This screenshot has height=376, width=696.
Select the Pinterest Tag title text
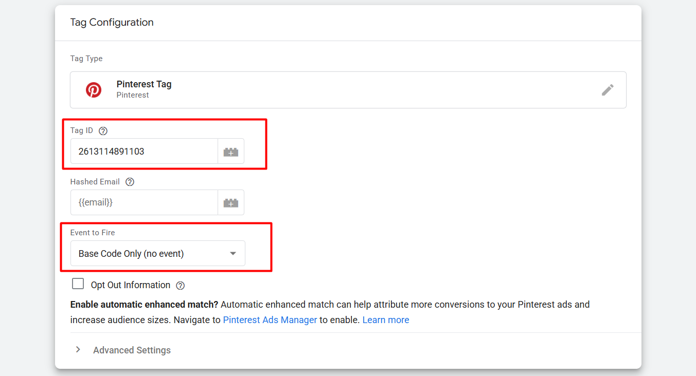tap(144, 84)
